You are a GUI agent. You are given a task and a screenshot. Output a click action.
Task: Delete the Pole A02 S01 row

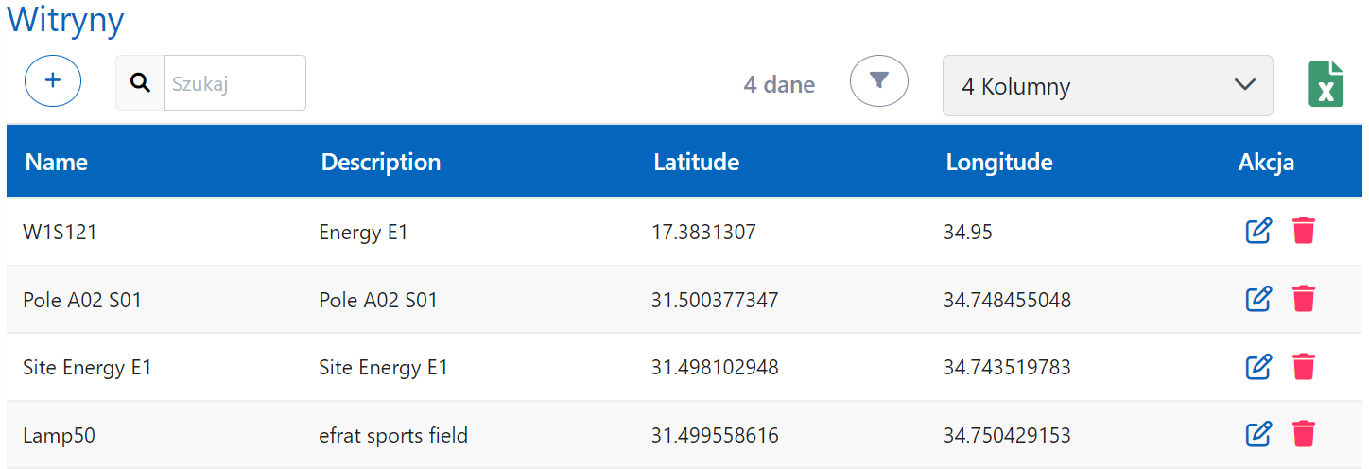1304,299
